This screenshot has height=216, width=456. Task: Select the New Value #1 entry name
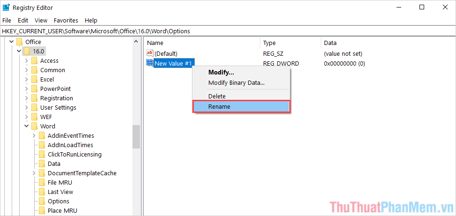click(173, 63)
